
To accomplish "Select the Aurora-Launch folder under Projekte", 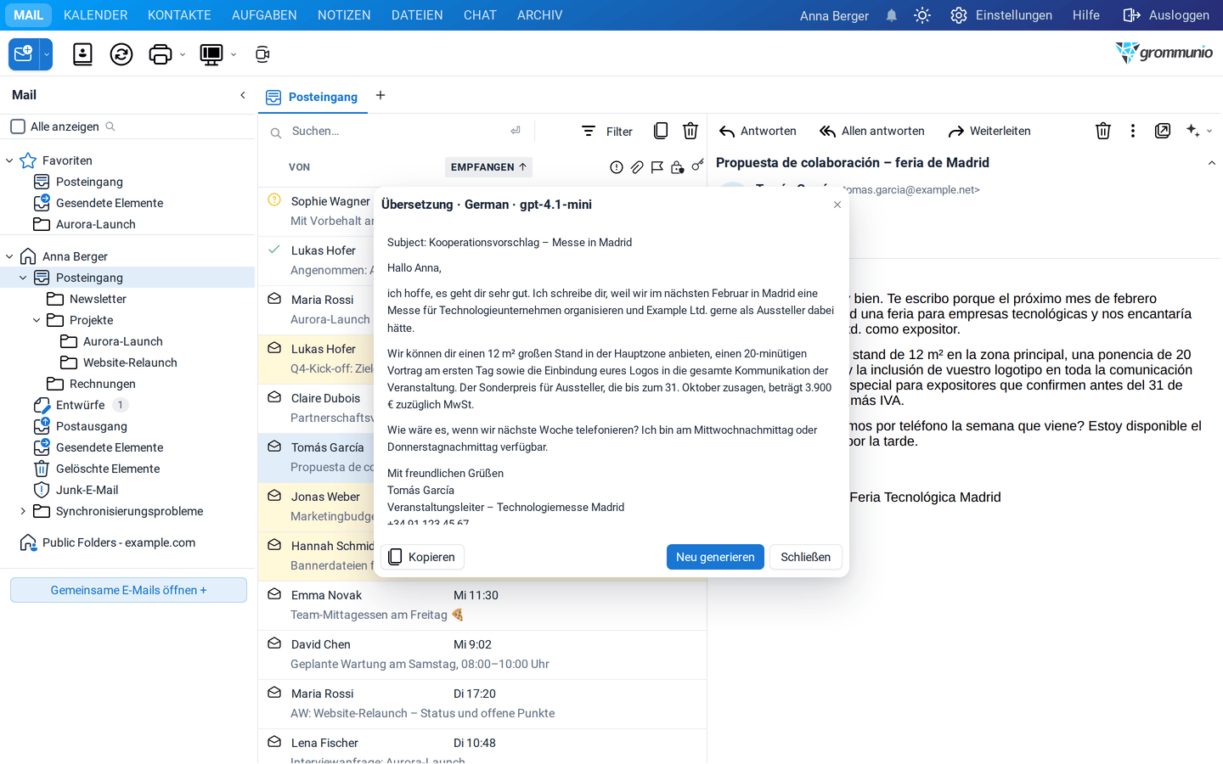I will click(x=123, y=341).
